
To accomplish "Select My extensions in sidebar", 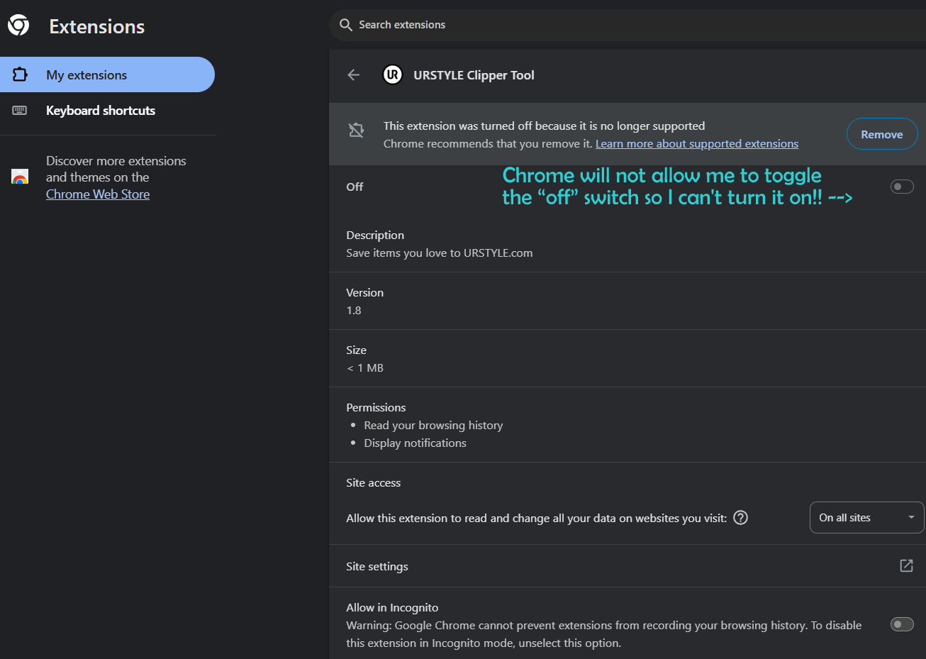I will [x=107, y=74].
